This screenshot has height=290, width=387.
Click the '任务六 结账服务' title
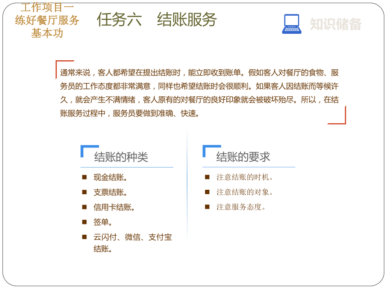click(x=157, y=19)
